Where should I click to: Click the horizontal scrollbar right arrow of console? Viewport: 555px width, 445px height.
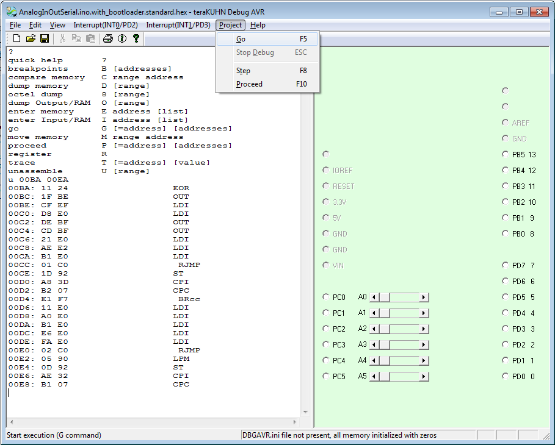tap(296, 422)
